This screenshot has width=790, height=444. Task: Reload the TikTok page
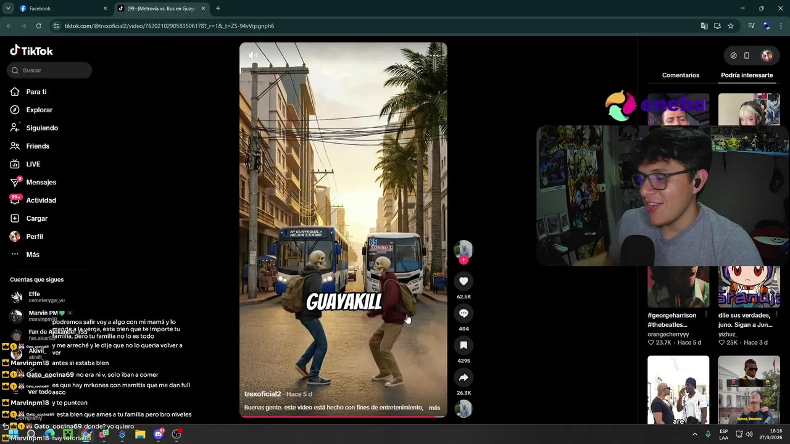tap(38, 26)
